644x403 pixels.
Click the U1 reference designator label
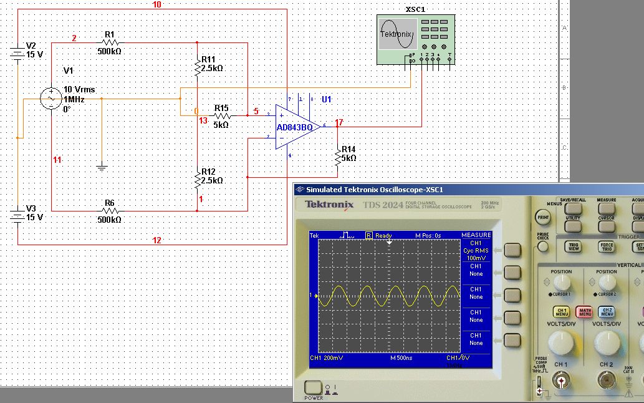(327, 99)
